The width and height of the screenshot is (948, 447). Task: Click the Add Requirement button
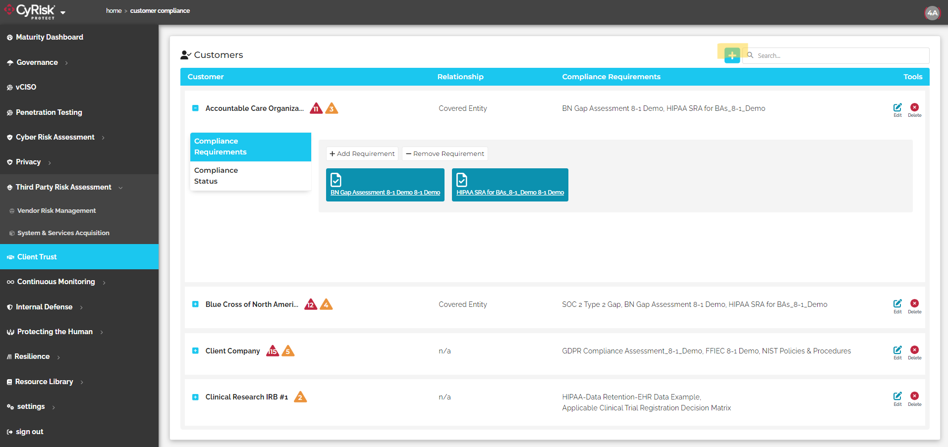click(x=362, y=153)
